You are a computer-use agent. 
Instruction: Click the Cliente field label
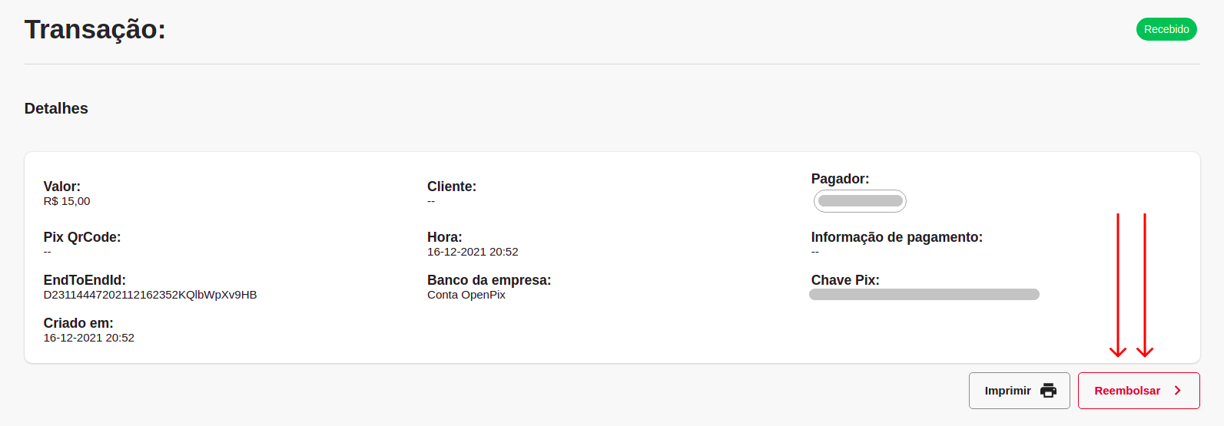452,187
